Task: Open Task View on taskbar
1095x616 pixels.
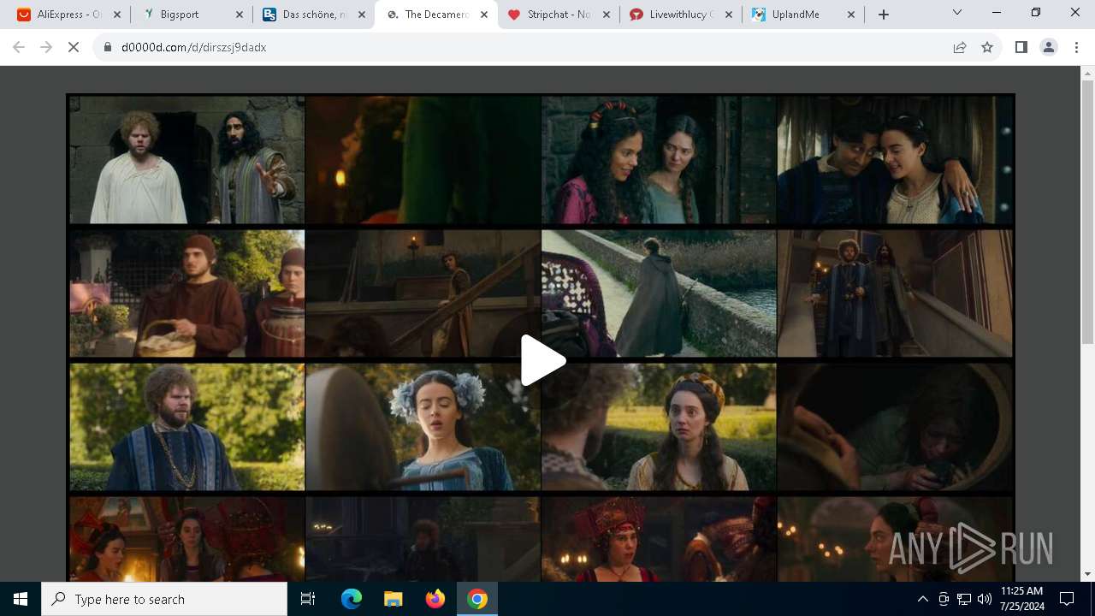Action: [x=308, y=599]
